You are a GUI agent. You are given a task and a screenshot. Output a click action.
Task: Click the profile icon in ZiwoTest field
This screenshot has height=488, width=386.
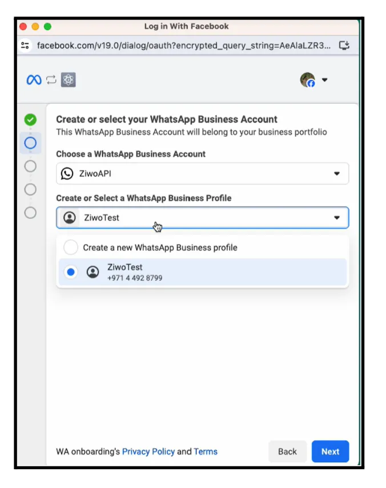pos(70,218)
